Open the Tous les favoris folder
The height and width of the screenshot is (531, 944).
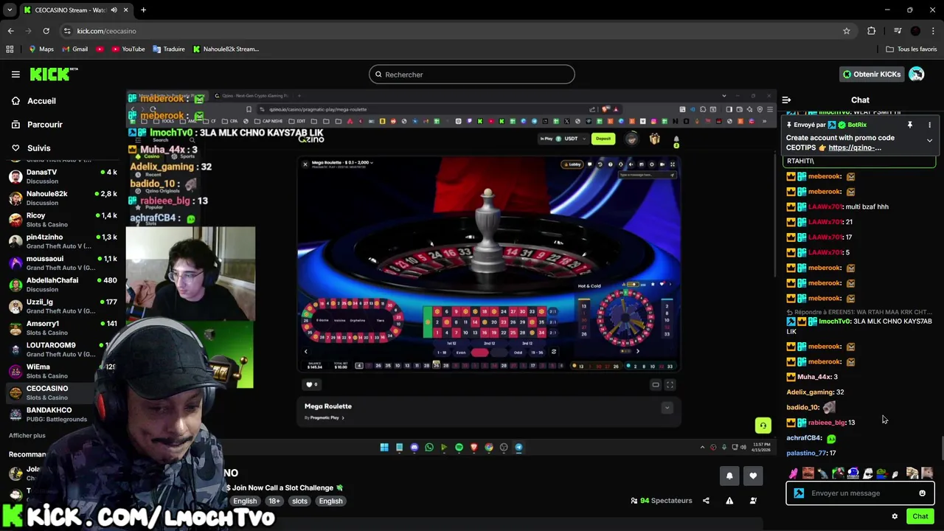pyautogui.click(x=911, y=49)
